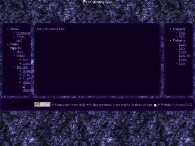Click the 'Website © Ariento 2022' footer text
Viewport: 195px width, 146px height.
177,105
